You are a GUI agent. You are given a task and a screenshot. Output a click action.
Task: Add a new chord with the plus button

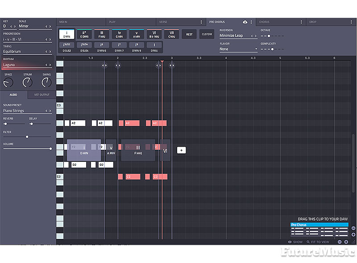(182, 150)
